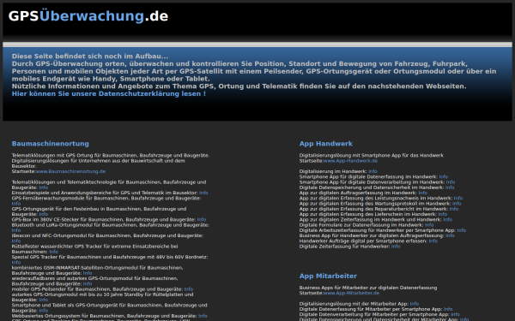
Task: Click the GPSÜberwachung.de site logo
Action: [88, 16]
